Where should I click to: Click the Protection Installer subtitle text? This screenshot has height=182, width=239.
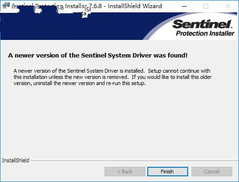point(205,33)
